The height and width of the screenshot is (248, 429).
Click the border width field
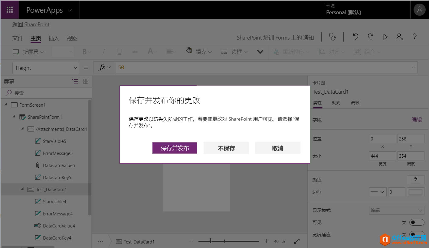tap(396, 192)
